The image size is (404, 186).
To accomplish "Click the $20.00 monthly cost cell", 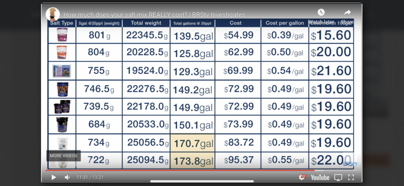I will [331, 52].
